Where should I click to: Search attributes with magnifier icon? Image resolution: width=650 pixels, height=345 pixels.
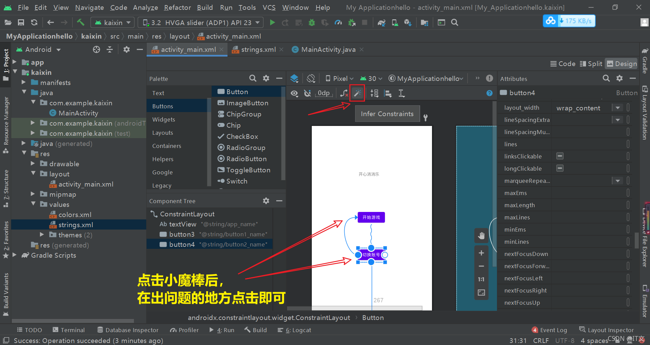point(606,78)
